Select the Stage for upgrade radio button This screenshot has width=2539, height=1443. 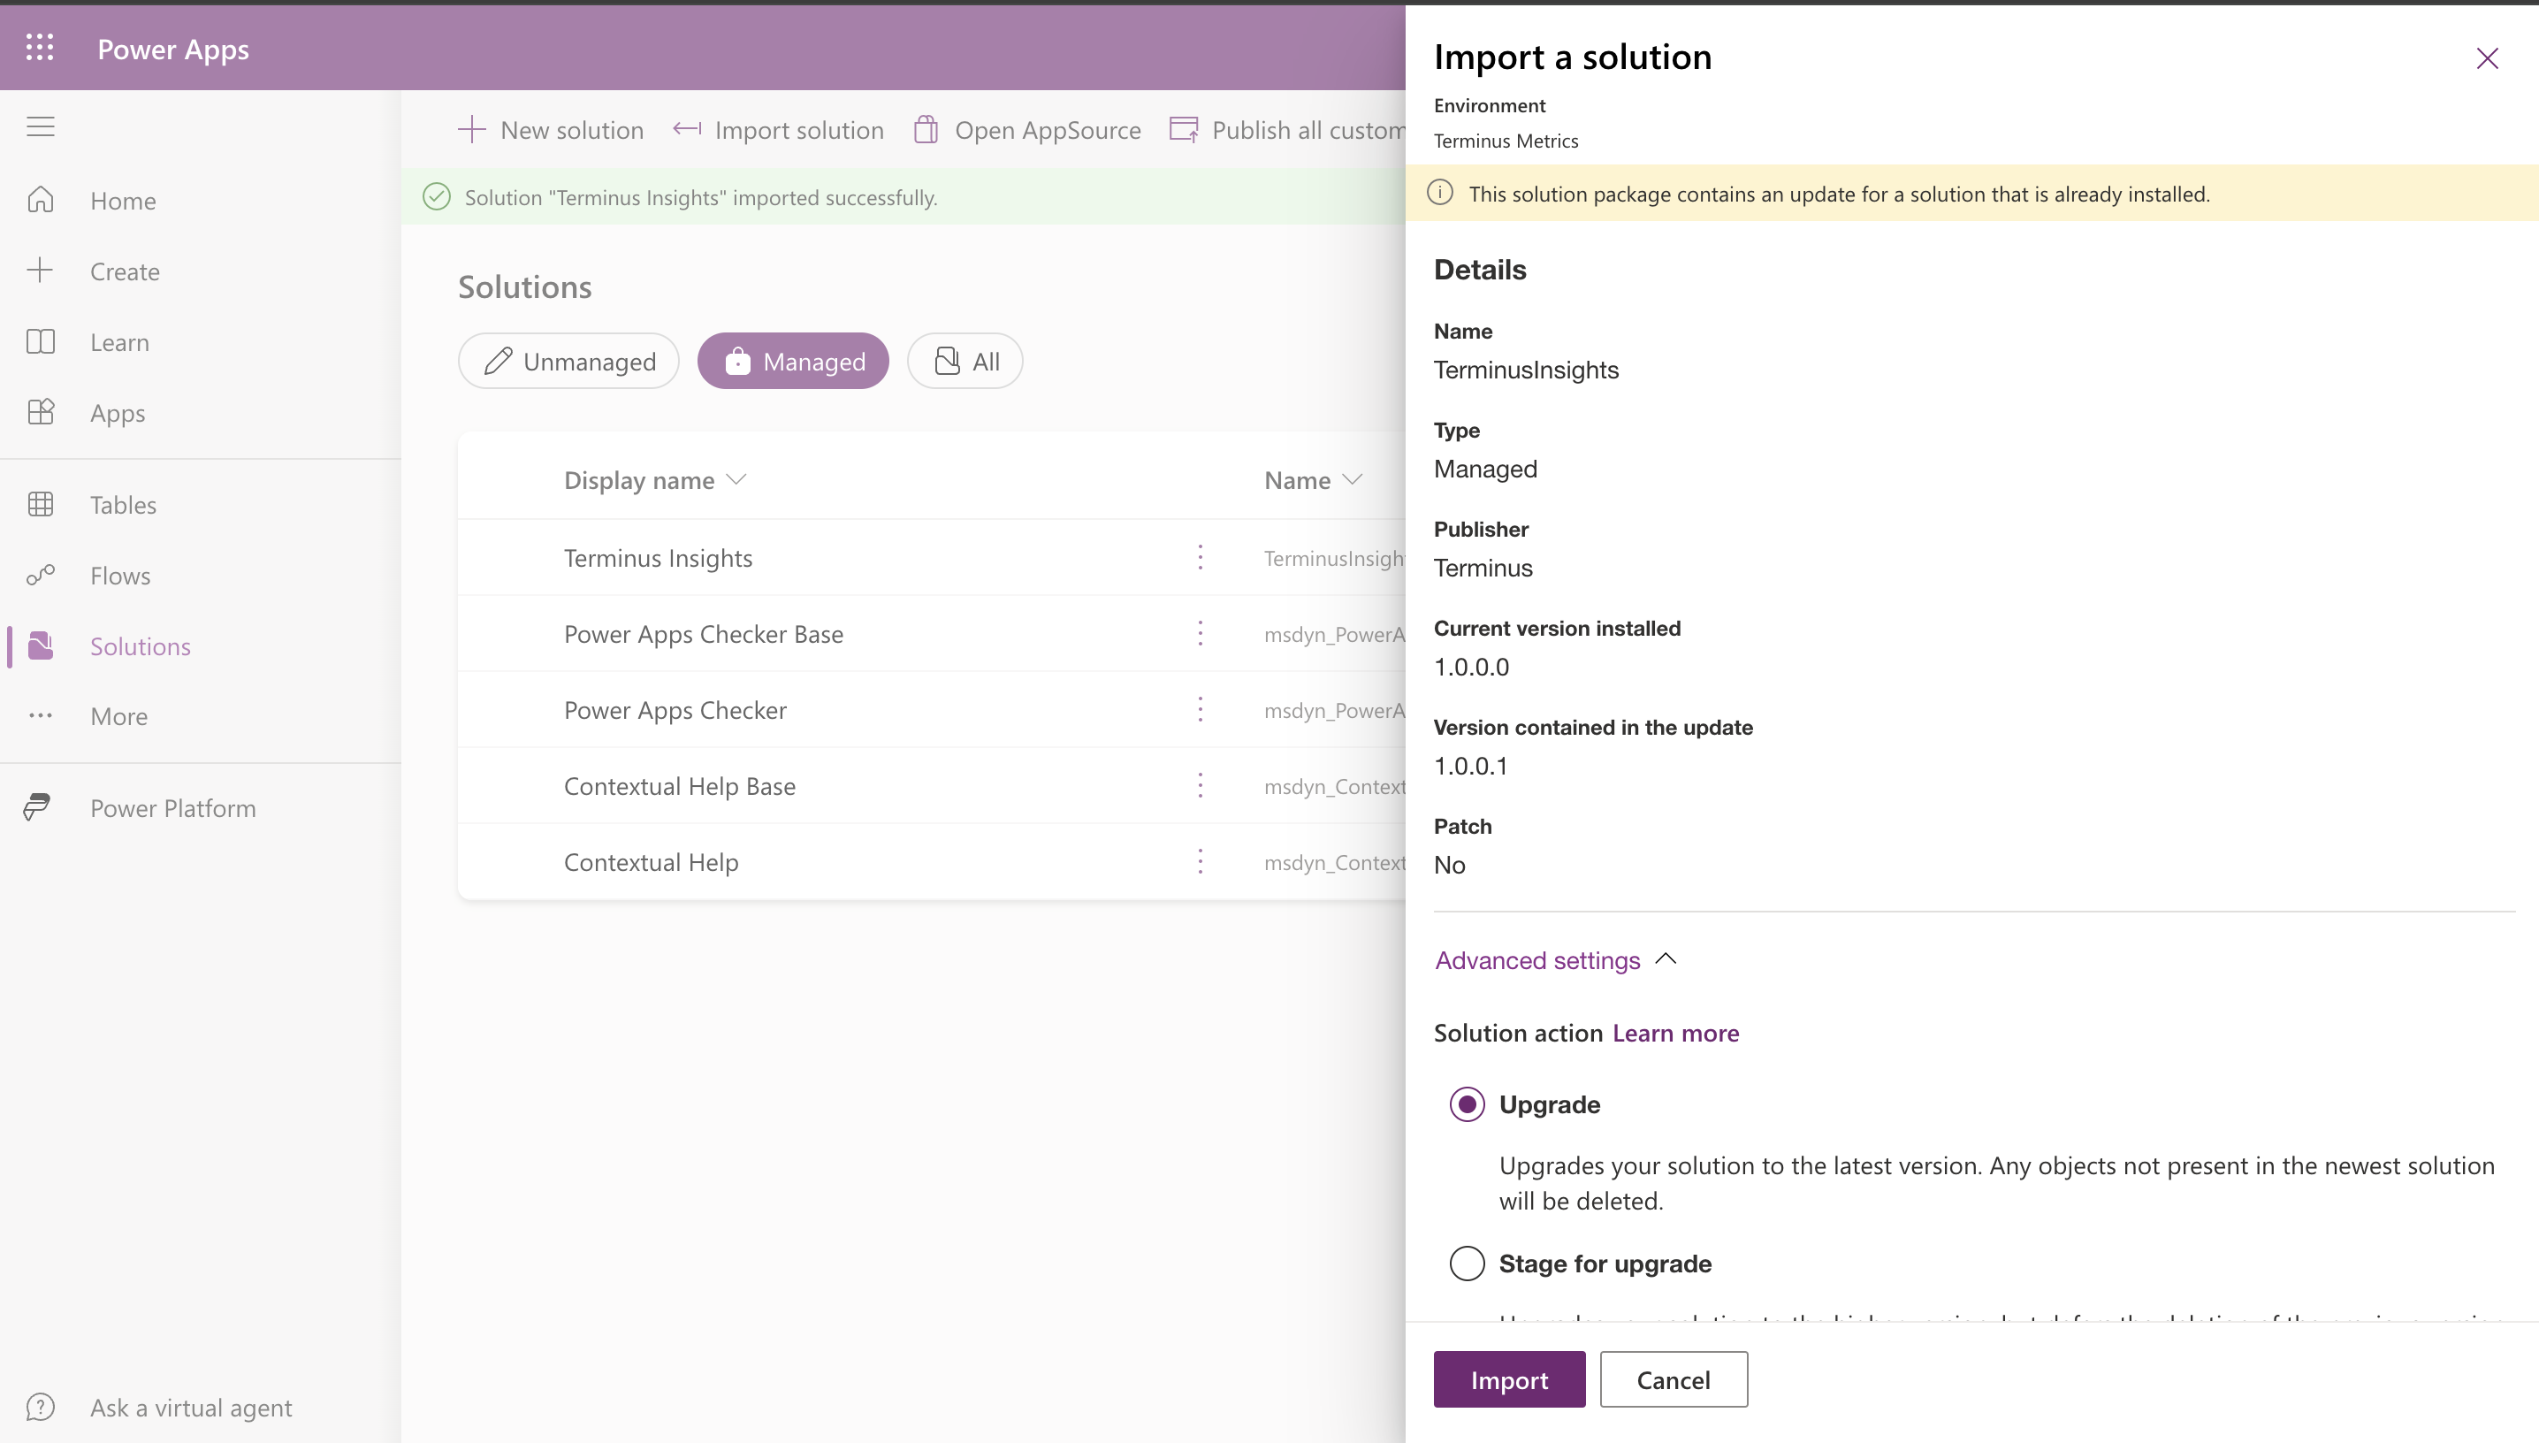pyautogui.click(x=1468, y=1264)
